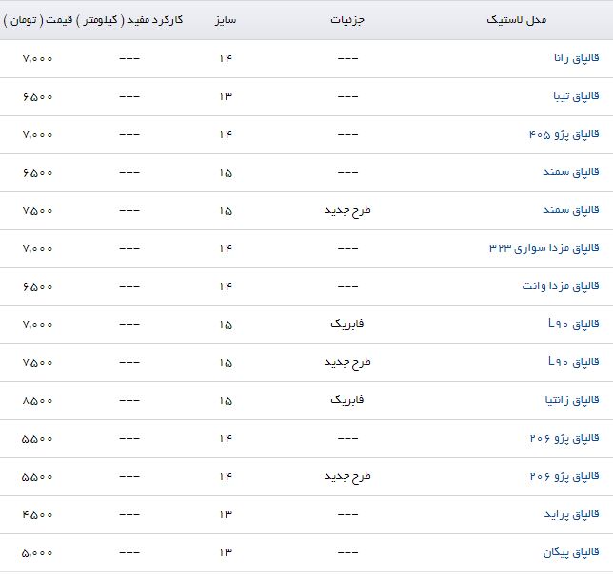The width and height of the screenshot is (613, 574).
Task: Select size ۱۳ in the پیکان row
Action: (x=226, y=553)
